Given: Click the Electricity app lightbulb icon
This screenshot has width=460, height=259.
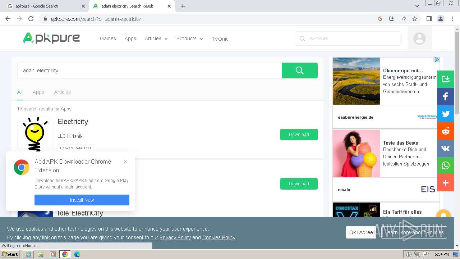Looking at the screenshot, I should [35, 134].
